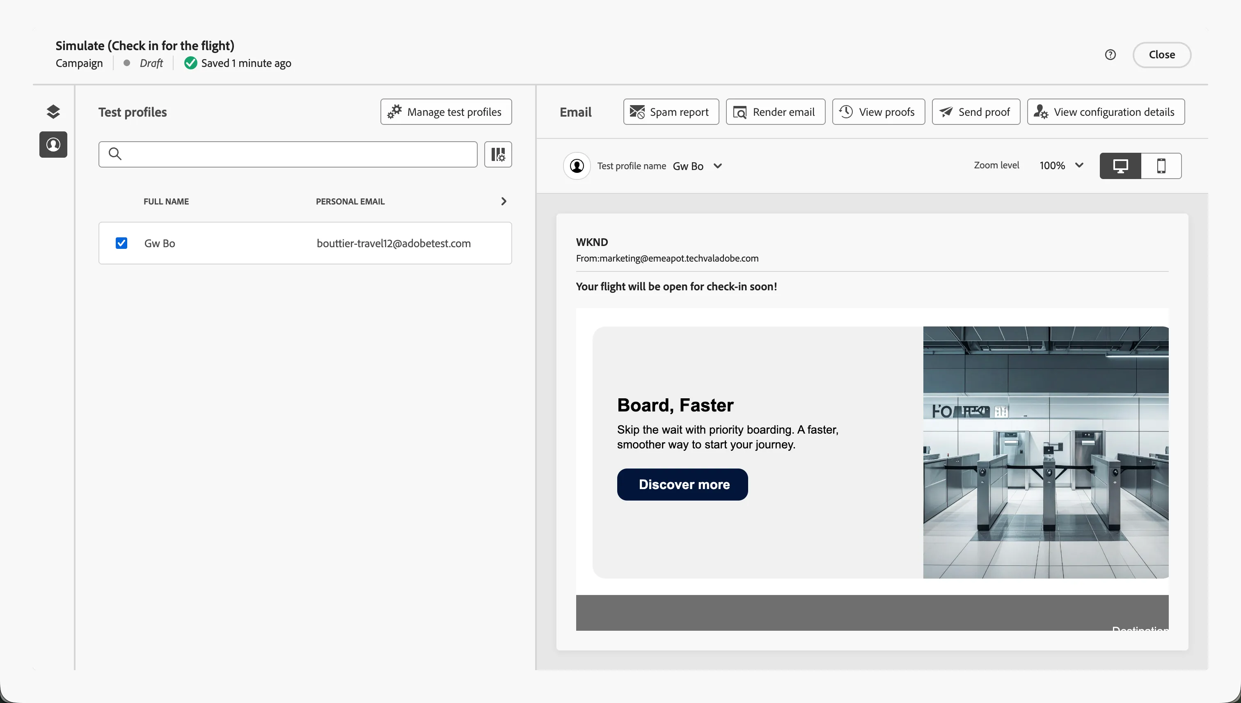Expand more columns with the chevron arrow
Screen dimensions: 1241x703
coord(503,201)
